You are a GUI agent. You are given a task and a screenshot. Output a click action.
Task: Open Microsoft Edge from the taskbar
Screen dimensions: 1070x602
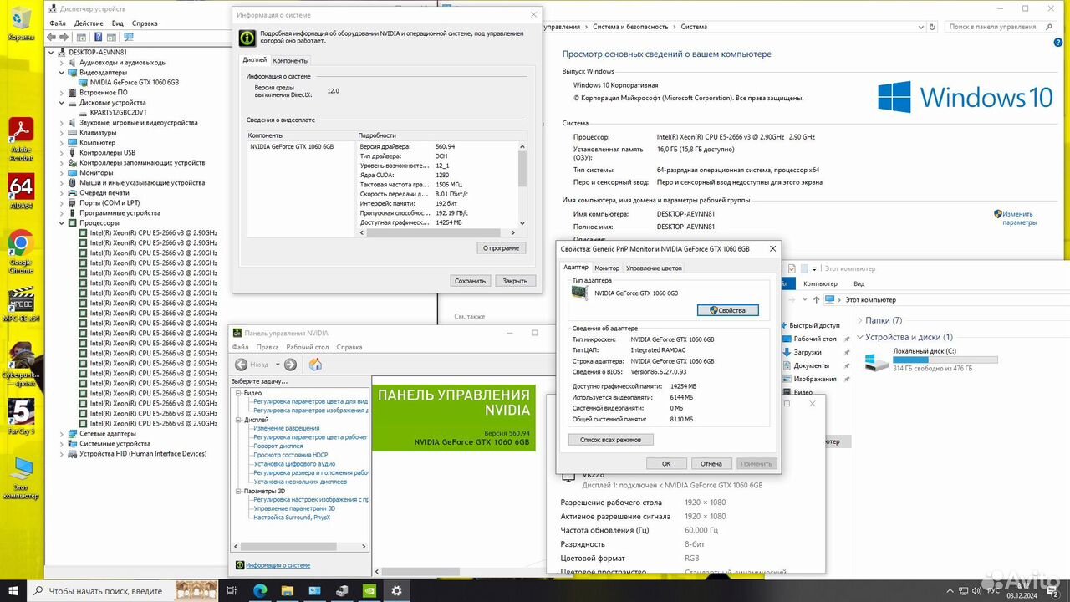coord(260,590)
